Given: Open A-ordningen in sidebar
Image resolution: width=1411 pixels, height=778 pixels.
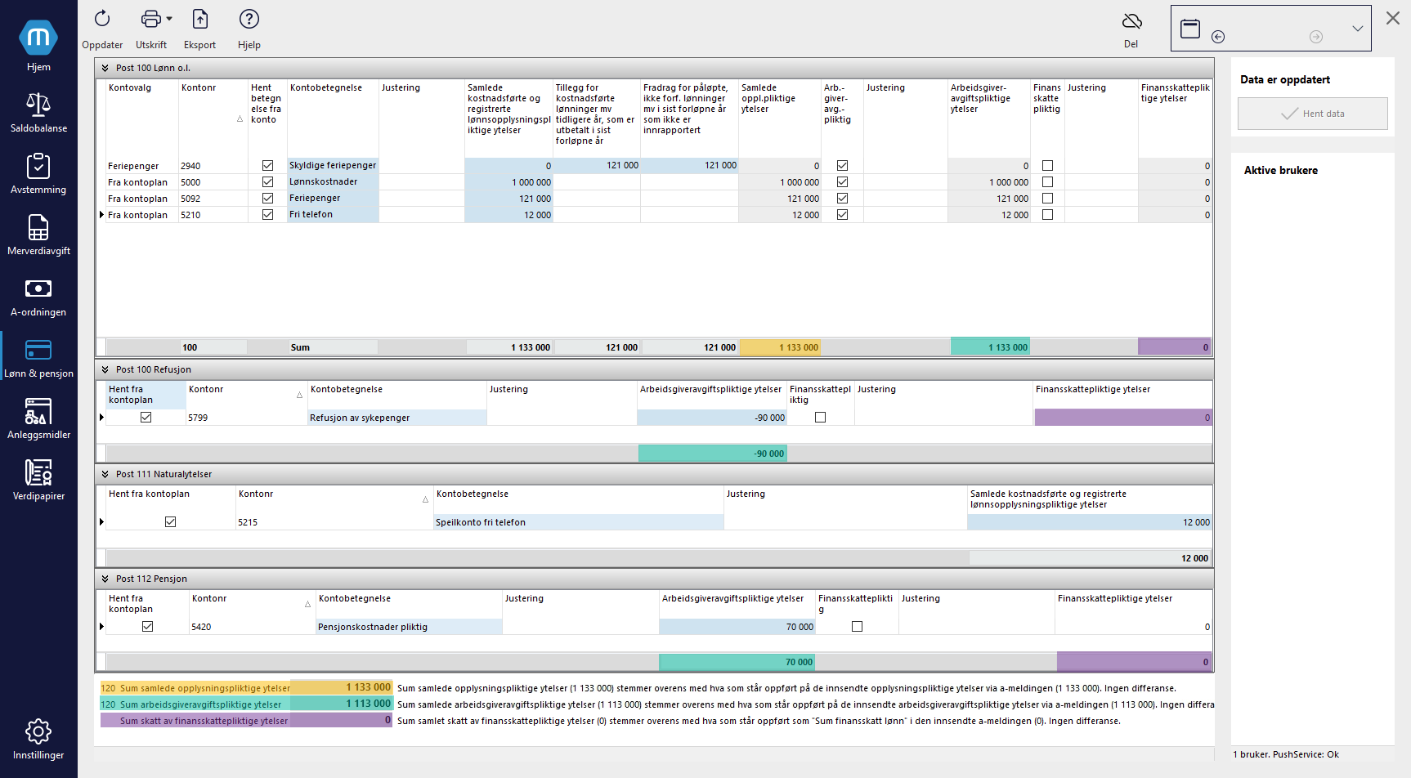Looking at the screenshot, I should 38,296.
